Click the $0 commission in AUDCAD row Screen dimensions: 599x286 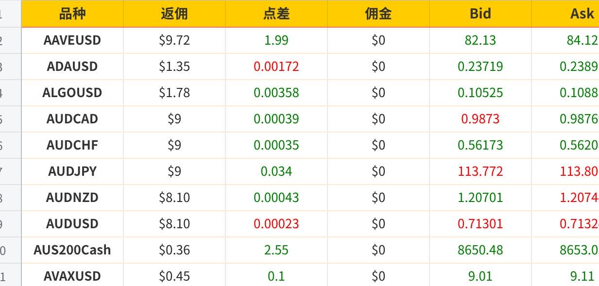click(378, 119)
